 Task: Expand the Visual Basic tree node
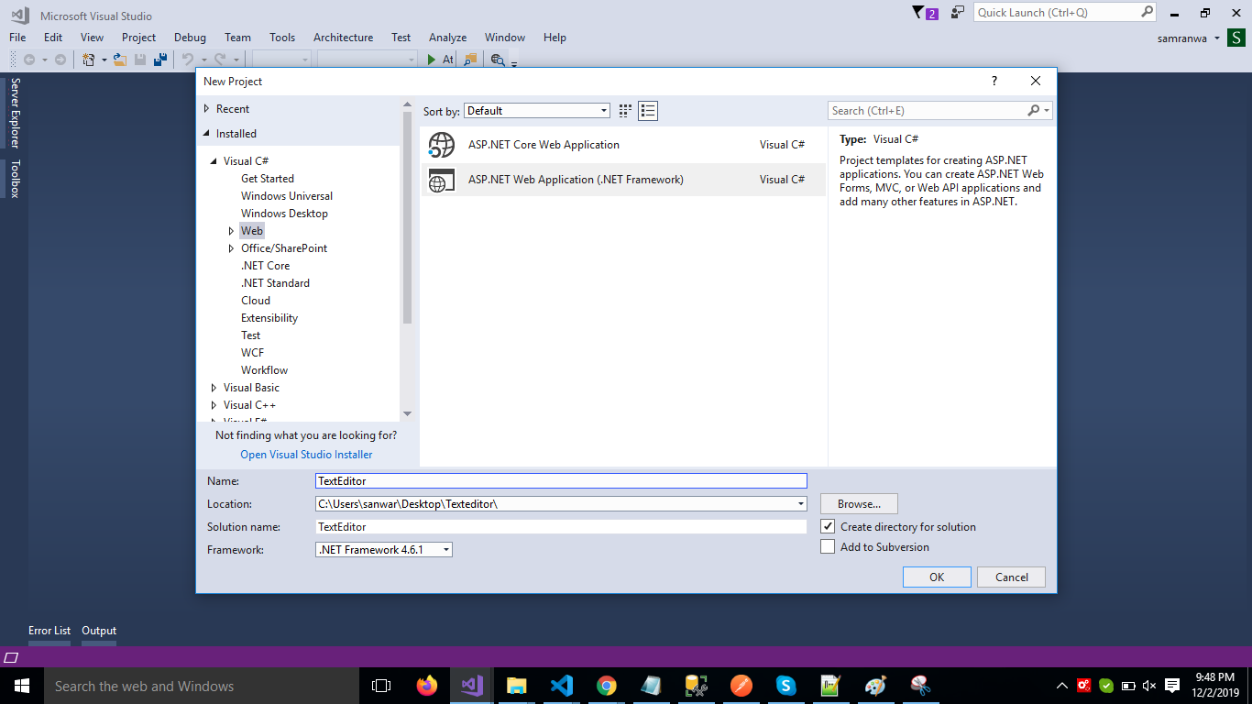click(214, 388)
